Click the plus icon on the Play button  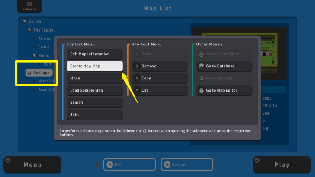[257, 160]
